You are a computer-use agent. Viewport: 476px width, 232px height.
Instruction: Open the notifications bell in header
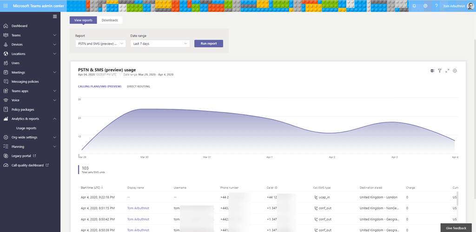tap(414, 6)
